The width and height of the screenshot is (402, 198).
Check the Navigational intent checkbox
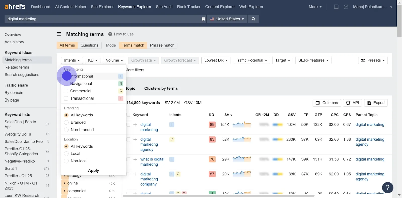[66, 84]
